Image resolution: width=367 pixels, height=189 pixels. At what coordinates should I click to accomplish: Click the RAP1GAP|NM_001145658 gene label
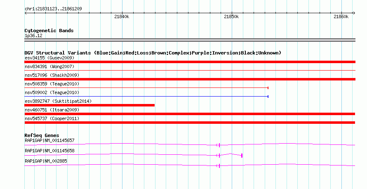[x=49, y=151]
